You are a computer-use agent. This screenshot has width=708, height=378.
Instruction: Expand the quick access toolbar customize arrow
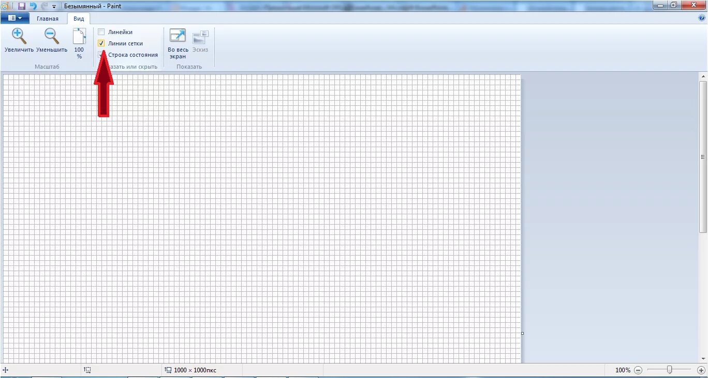(x=54, y=7)
